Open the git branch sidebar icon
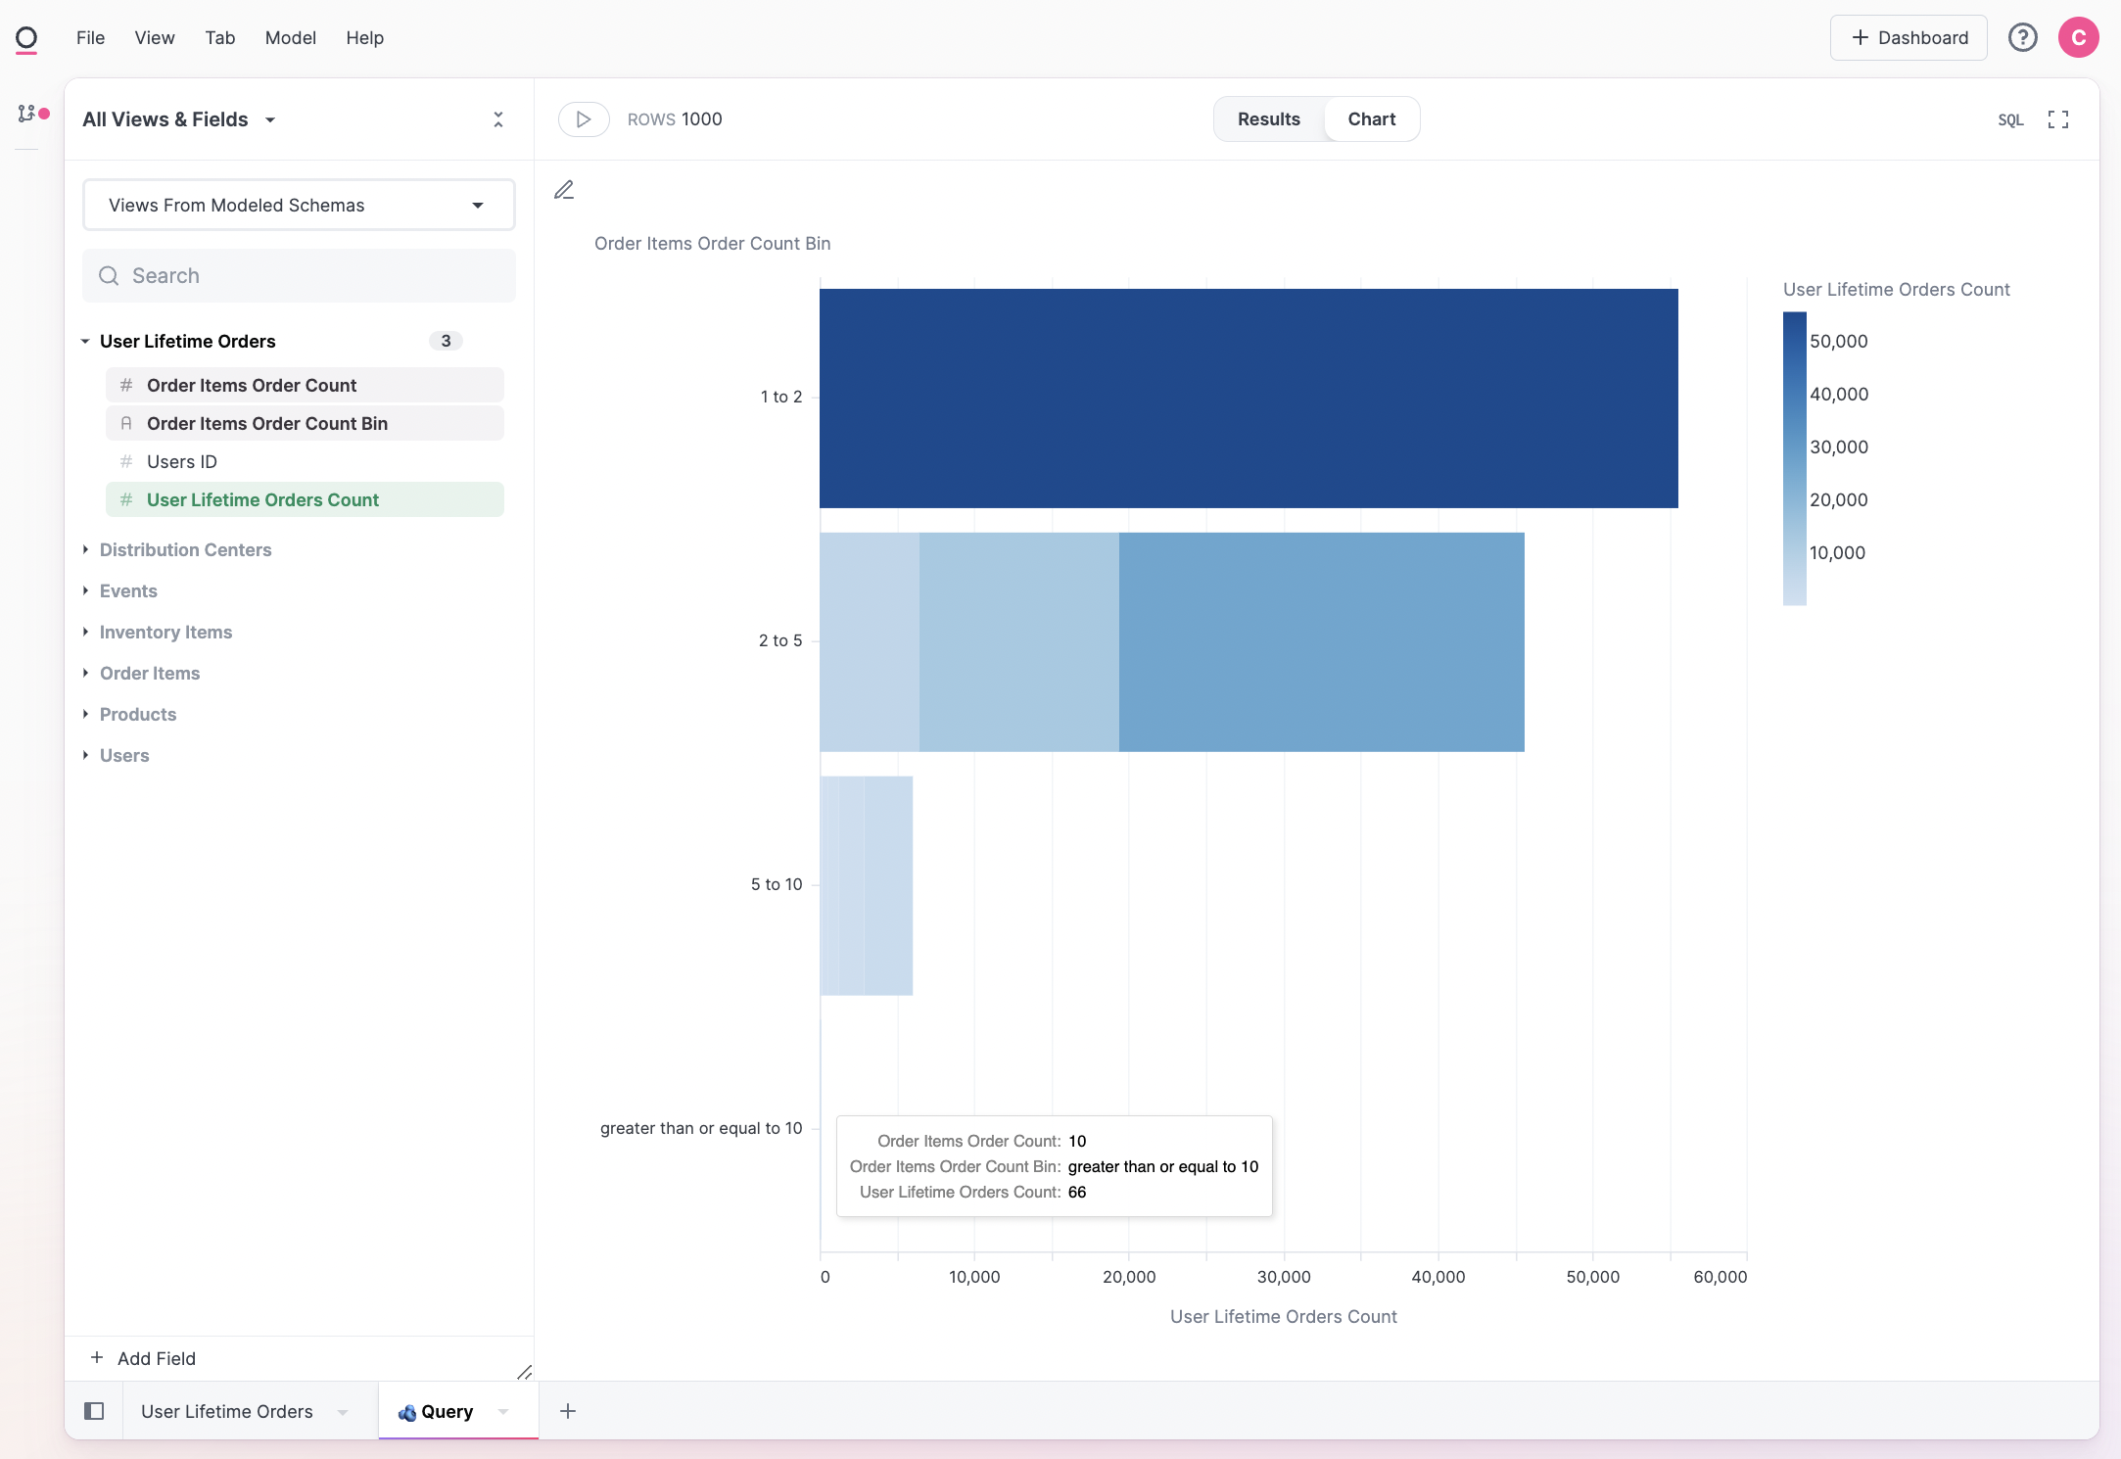Screen dimensions: 2121x1459 pos(27,114)
